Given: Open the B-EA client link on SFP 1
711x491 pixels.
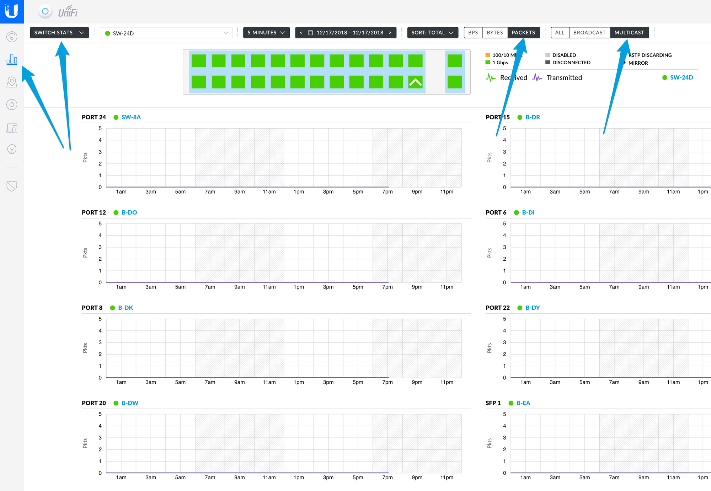Looking at the screenshot, I should [523, 403].
